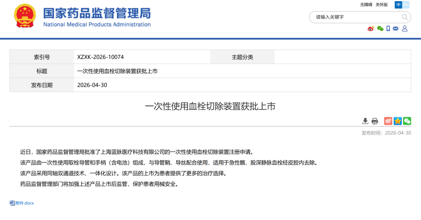Click the large article headline
The height and width of the screenshot is (220, 421).
pyautogui.click(x=210, y=106)
